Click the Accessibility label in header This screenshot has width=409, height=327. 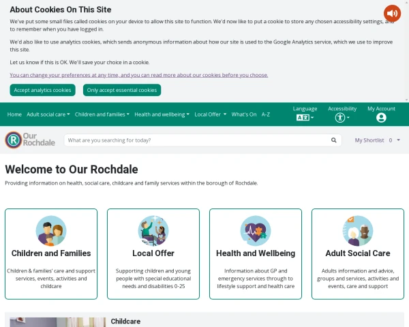tap(342, 109)
